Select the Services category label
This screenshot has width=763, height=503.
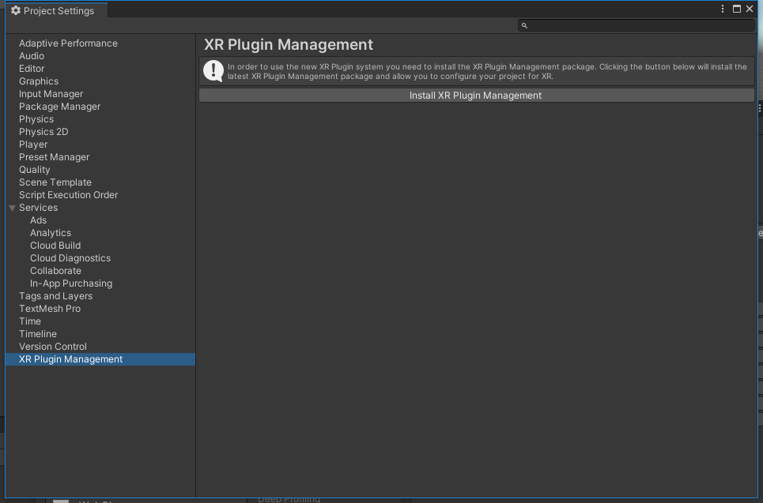(39, 208)
